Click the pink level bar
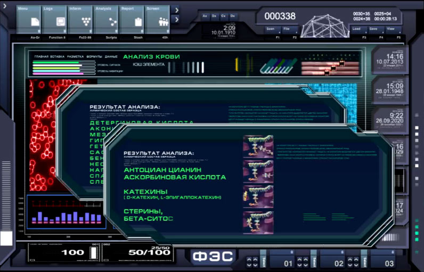Viewport: 424px width, 272px height. point(63,73)
